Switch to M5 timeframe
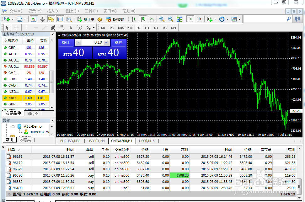 (112, 28)
